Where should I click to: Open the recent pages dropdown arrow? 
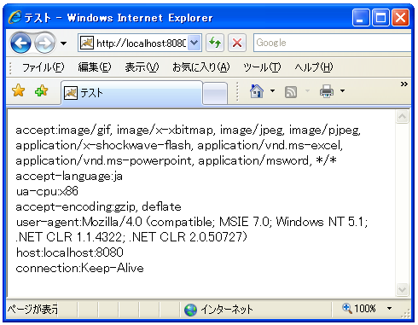coord(64,44)
